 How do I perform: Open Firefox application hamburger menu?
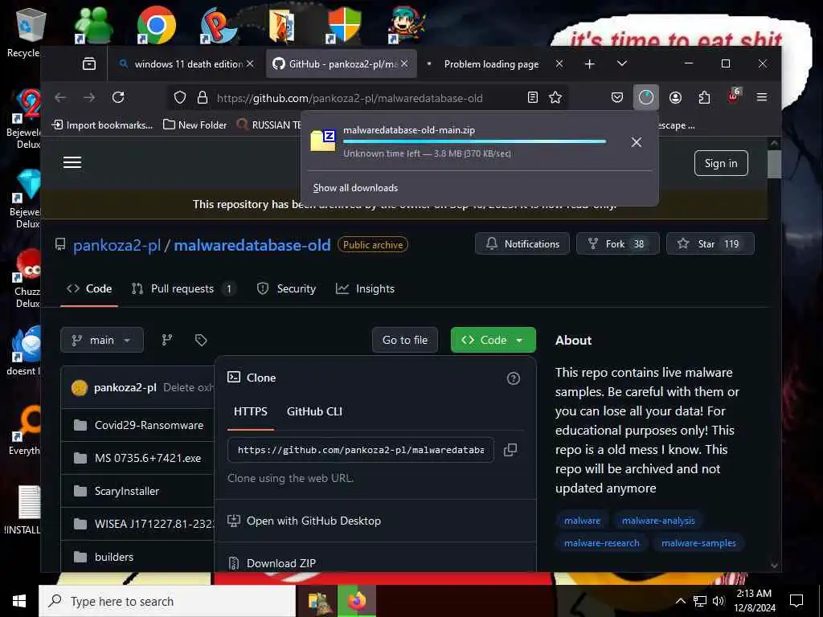point(762,97)
